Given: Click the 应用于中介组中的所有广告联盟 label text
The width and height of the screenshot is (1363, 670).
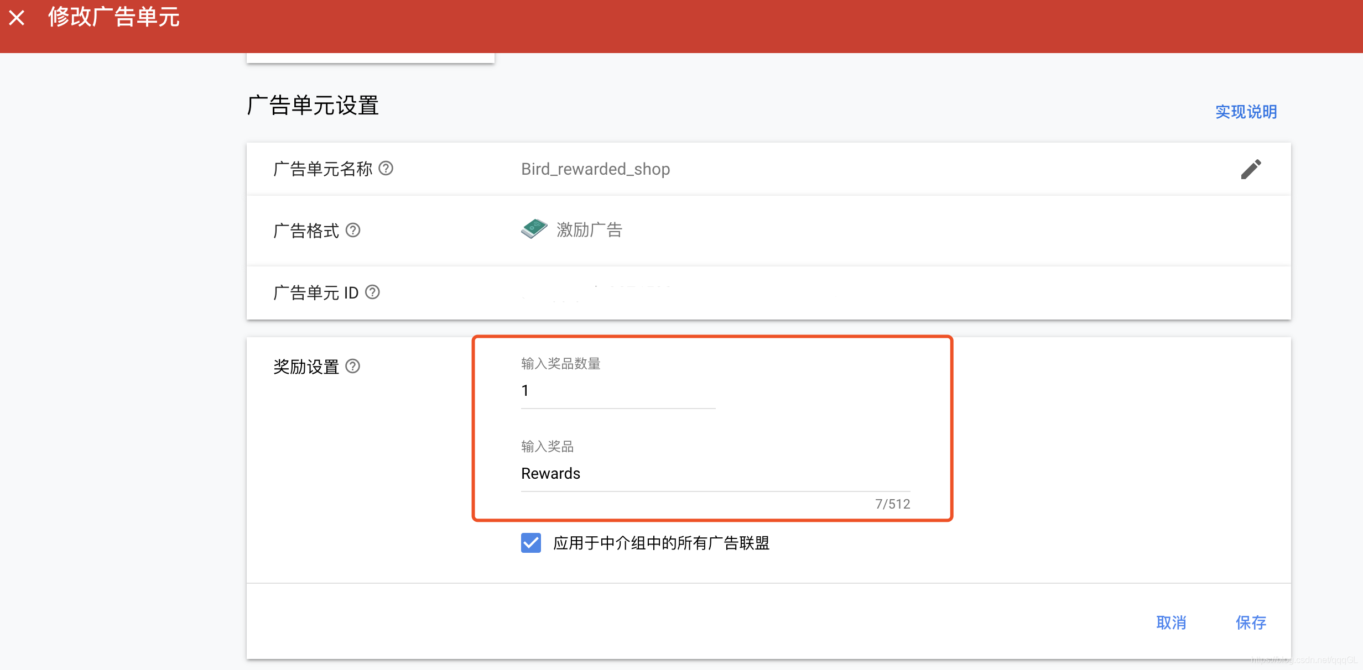Looking at the screenshot, I should coord(661,543).
